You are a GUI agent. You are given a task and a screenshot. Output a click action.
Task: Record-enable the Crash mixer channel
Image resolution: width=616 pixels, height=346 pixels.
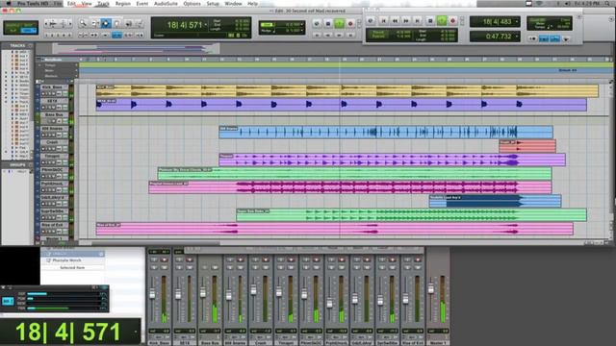point(266,259)
